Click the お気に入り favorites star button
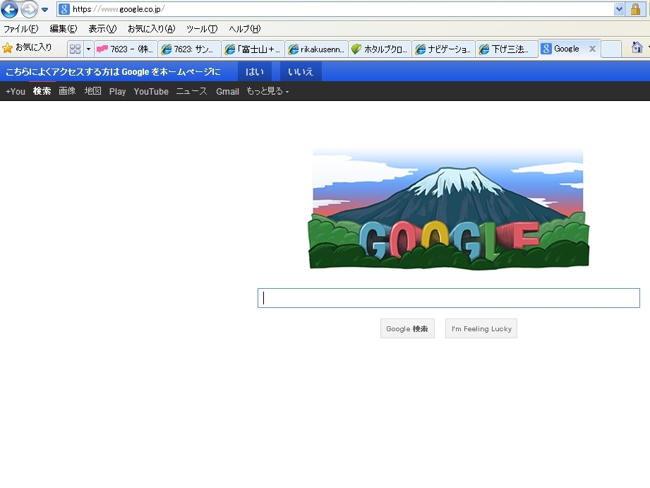Image resolution: width=650 pixels, height=488 pixels. 28,48
